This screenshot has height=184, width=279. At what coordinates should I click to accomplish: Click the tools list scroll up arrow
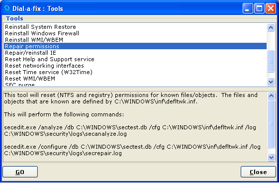pos(271,27)
